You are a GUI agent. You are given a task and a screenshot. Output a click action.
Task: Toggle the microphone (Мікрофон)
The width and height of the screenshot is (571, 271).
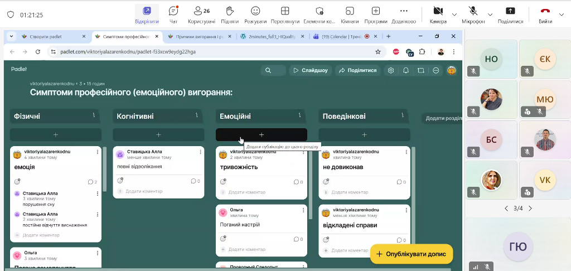tap(473, 14)
